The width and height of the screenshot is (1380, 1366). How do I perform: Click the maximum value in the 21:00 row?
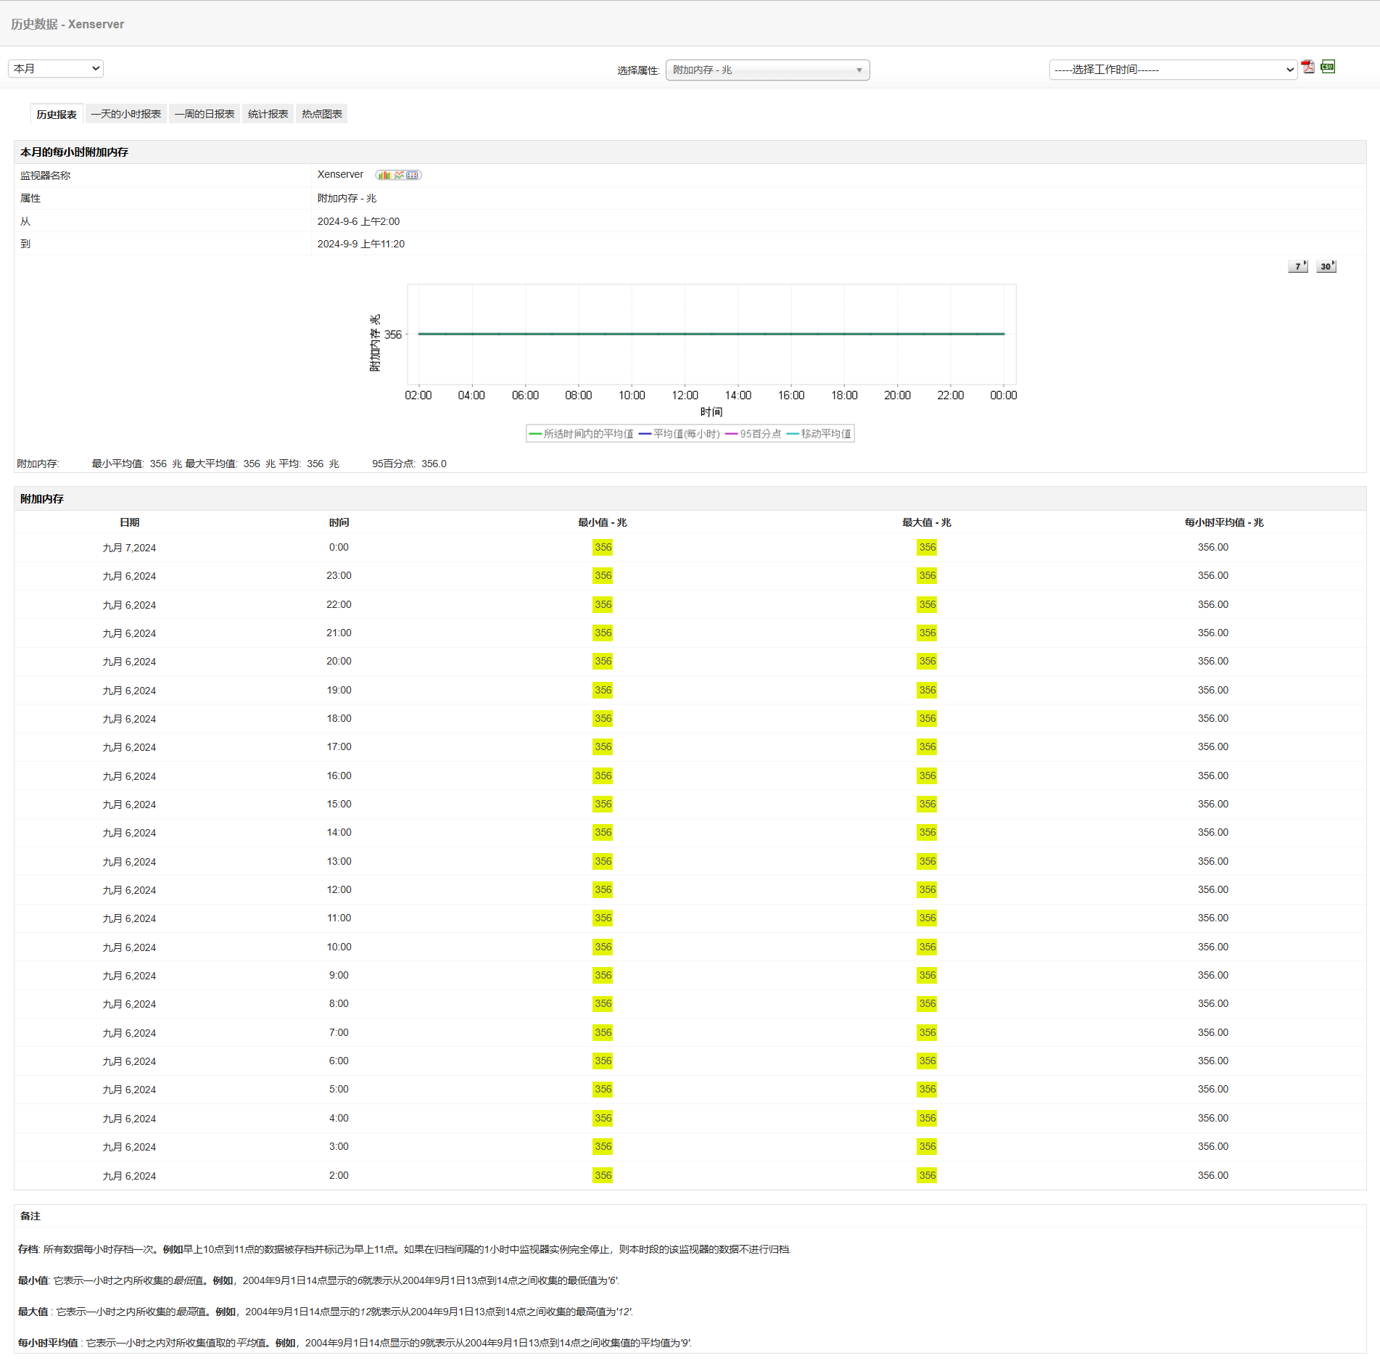point(927,633)
